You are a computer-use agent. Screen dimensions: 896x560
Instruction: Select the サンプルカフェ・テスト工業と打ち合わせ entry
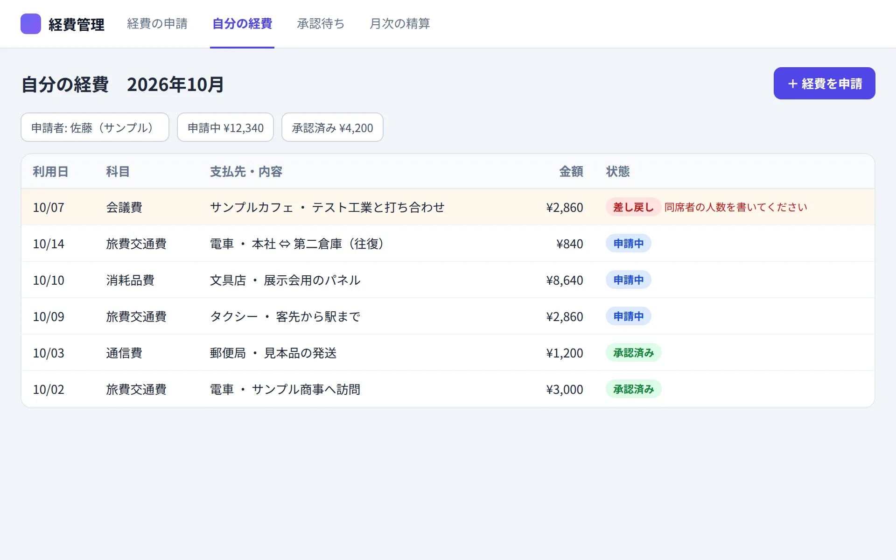pos(327,207)
